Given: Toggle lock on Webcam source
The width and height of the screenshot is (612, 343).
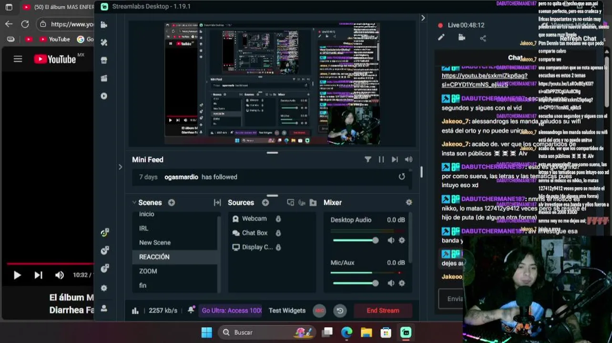Looking at the screenshot, I should tap(278, 219).
